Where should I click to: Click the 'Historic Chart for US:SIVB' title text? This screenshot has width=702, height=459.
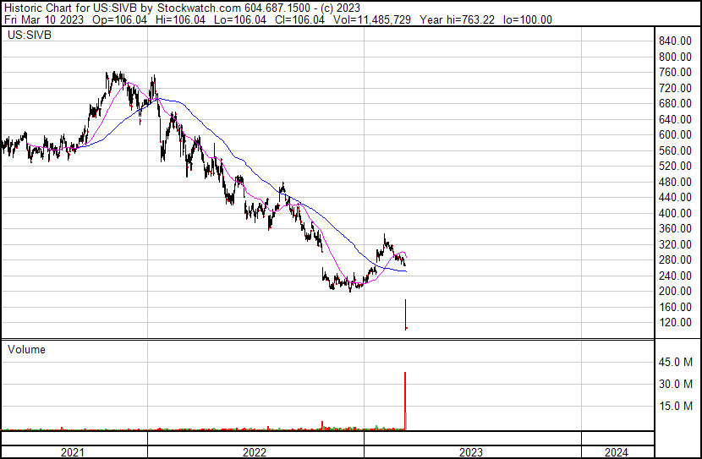(70, 8)
